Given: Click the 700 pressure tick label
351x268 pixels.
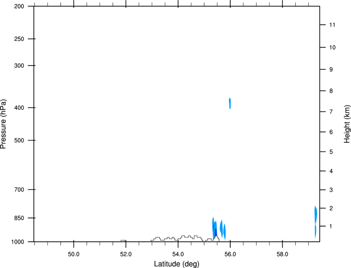Looking at the screenshot, I should (x=19, y=190).
